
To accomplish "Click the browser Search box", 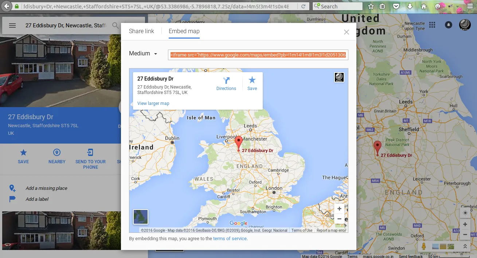I will pos(338,6).
